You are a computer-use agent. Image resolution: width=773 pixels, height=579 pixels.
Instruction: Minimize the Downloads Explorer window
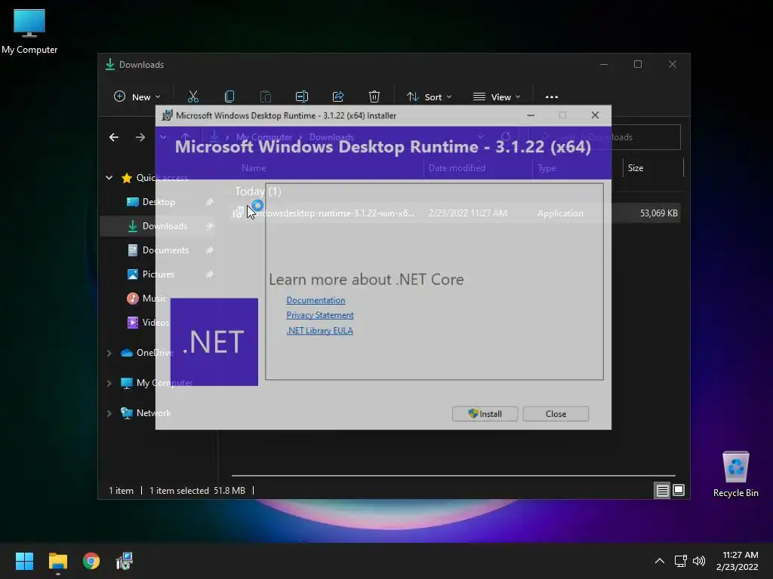pyautogui.click(x=603, y=65)
